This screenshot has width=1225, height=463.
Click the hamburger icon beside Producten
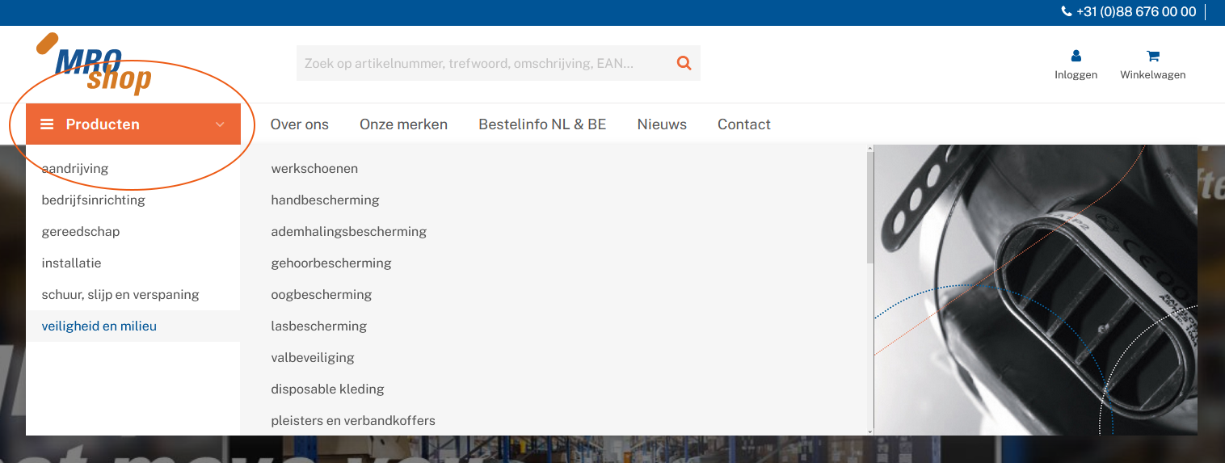point(48,124)
